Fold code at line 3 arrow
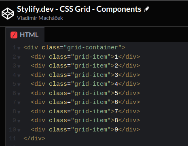Viewport: 188px width, 146px height. 19,67
